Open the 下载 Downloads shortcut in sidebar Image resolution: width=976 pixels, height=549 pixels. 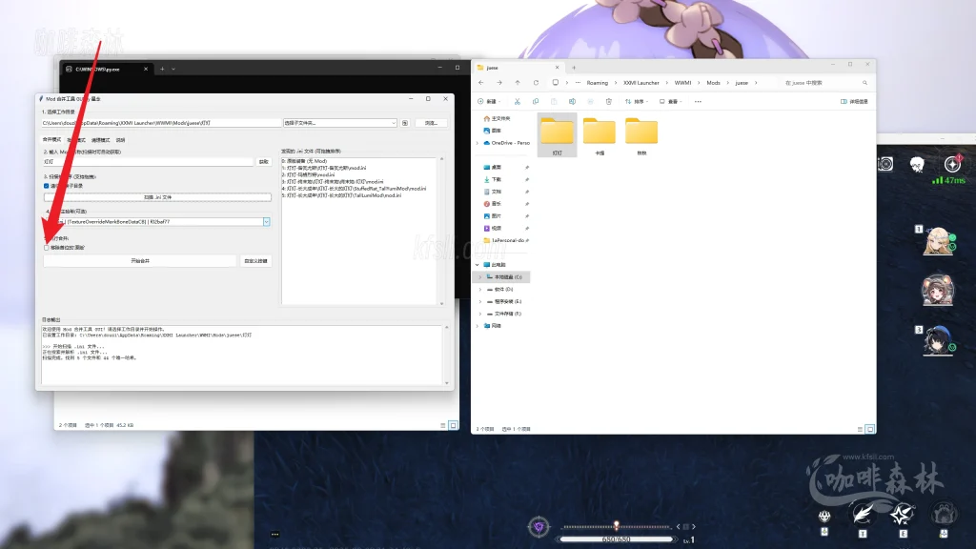[x=494, y=178]
